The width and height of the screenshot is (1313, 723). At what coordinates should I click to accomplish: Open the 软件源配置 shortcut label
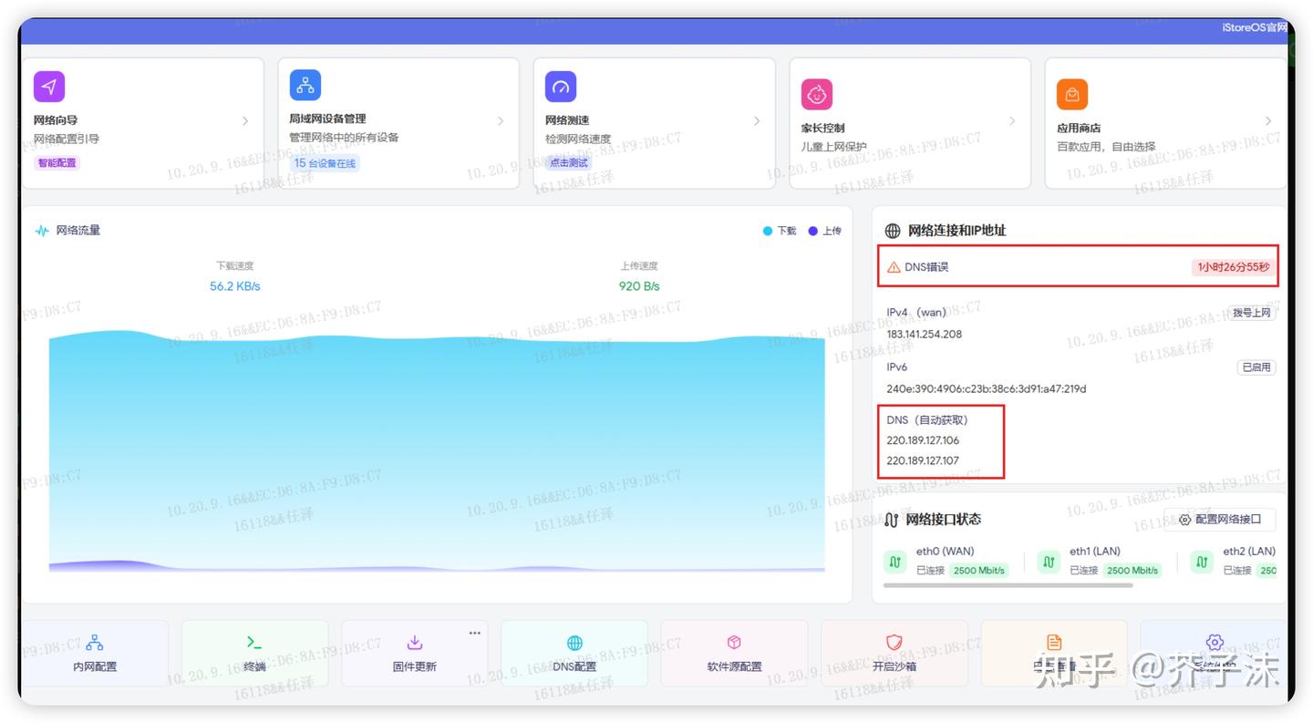[734, 666]
